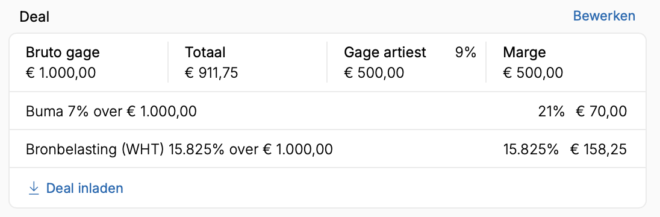Click the Deal section title
This screenshot has width=660, height=217.
pyautogui.click(x=34, y=17)
